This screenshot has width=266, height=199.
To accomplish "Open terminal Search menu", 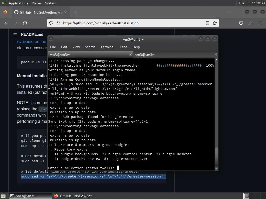I will tap(90, 47).
